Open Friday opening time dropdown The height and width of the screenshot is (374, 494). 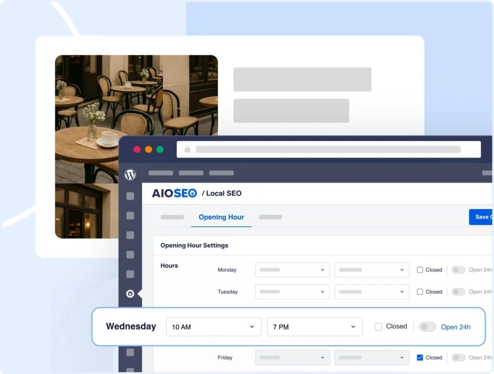tap(292, 358)
